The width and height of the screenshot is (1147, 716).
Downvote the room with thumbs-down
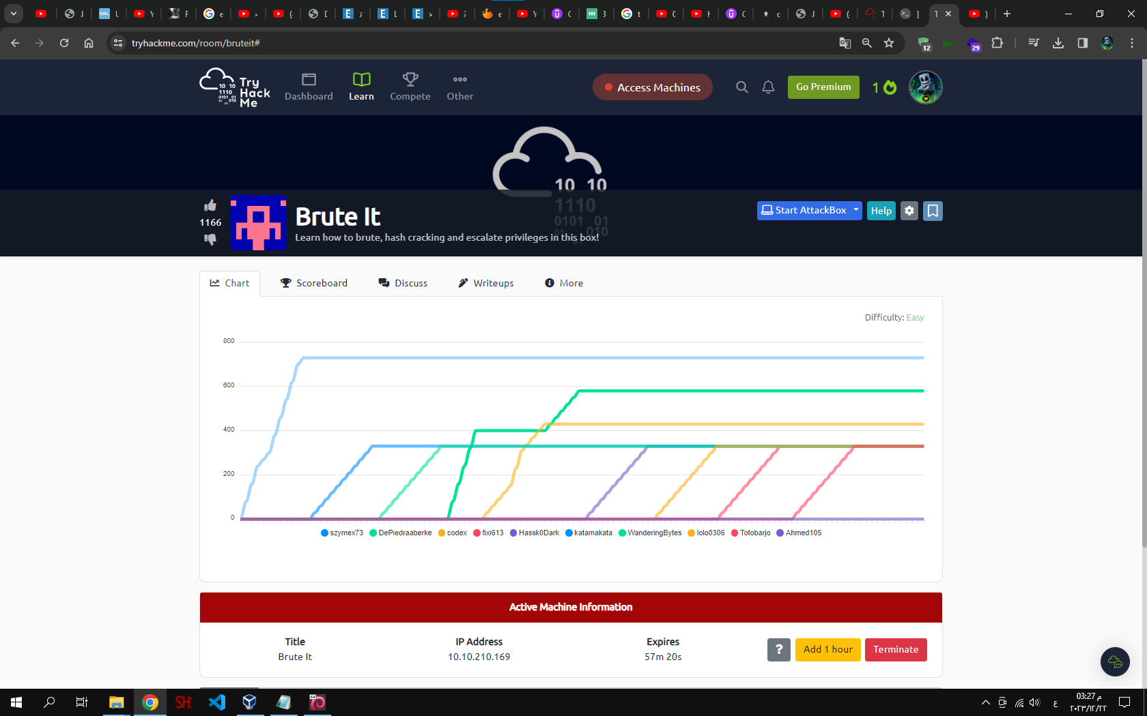point(210,239)
